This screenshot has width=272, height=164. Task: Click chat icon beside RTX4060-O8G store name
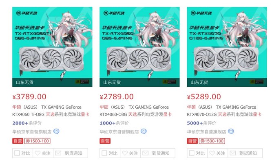pos(144,131)
